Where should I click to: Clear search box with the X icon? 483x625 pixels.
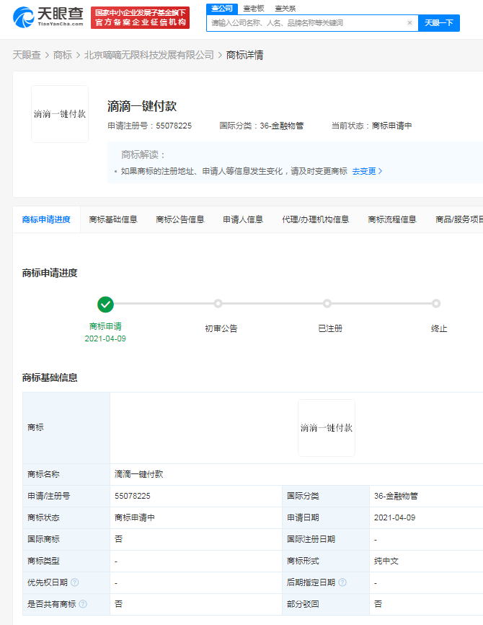coord(409,23)
